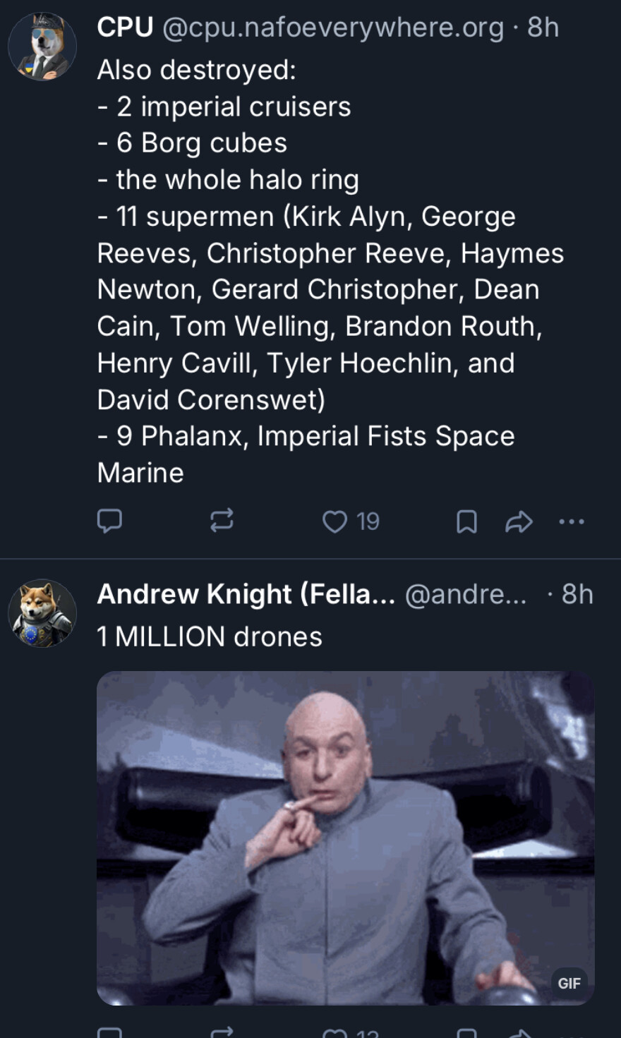Open CPU display name profile

[x=125, y=28]
